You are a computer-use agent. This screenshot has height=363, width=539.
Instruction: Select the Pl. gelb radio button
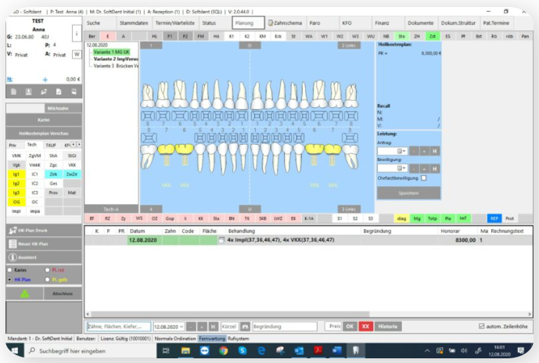[x=48, y=280]
